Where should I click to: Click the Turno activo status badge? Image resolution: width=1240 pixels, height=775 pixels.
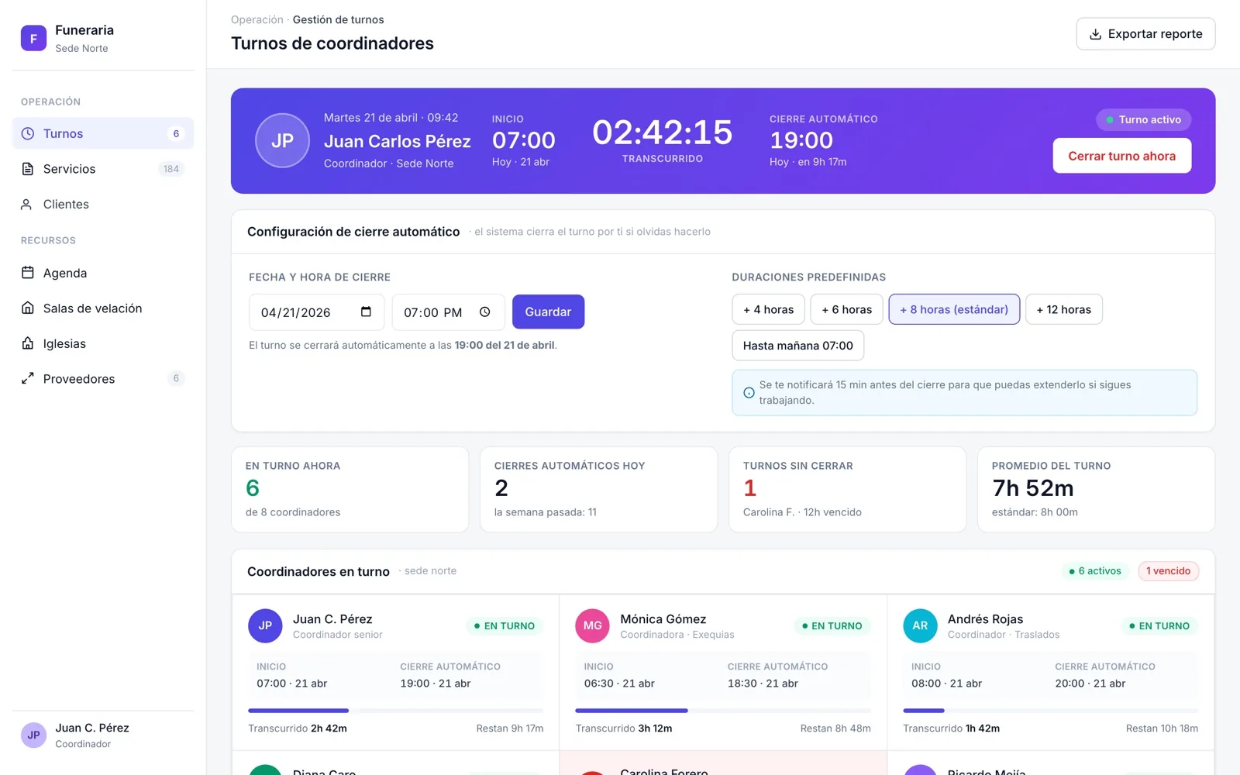coord(1143,119)
